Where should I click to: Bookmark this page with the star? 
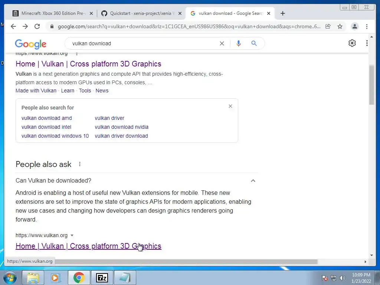pyautogui.click(x=340, y=26)
